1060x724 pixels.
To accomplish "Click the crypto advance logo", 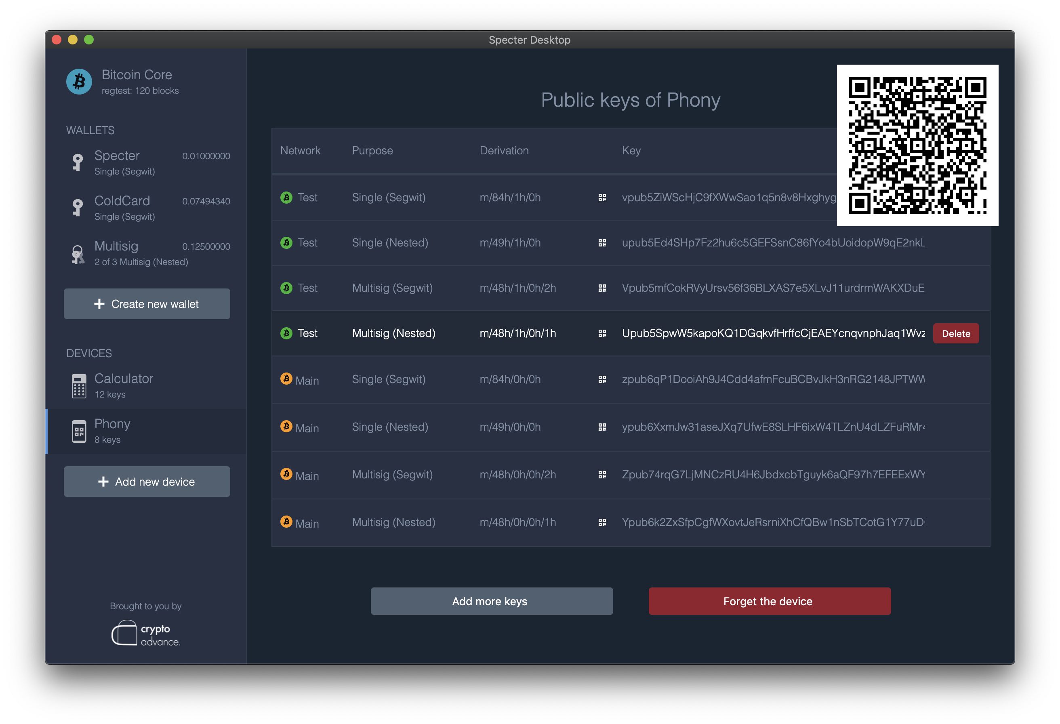I will (146, 633).
